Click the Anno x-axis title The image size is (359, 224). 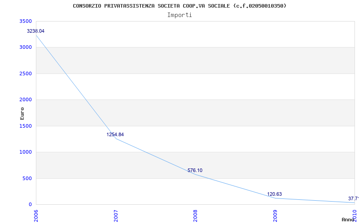[349, 220]
